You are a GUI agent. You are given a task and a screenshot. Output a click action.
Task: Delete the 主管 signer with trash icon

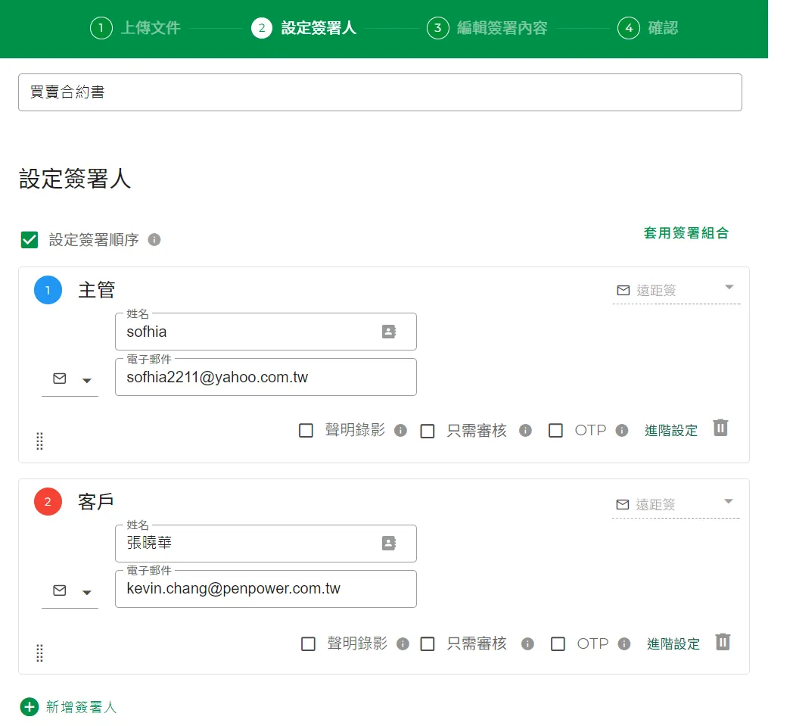point(720,428)
